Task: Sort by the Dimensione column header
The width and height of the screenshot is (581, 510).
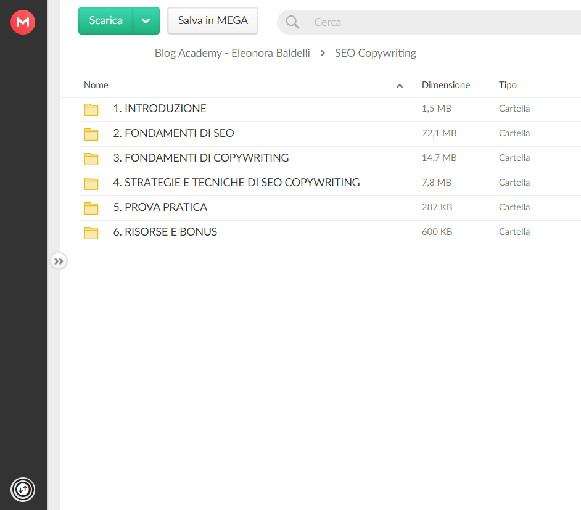Action: pyautogui.click(x=446, y=85)
